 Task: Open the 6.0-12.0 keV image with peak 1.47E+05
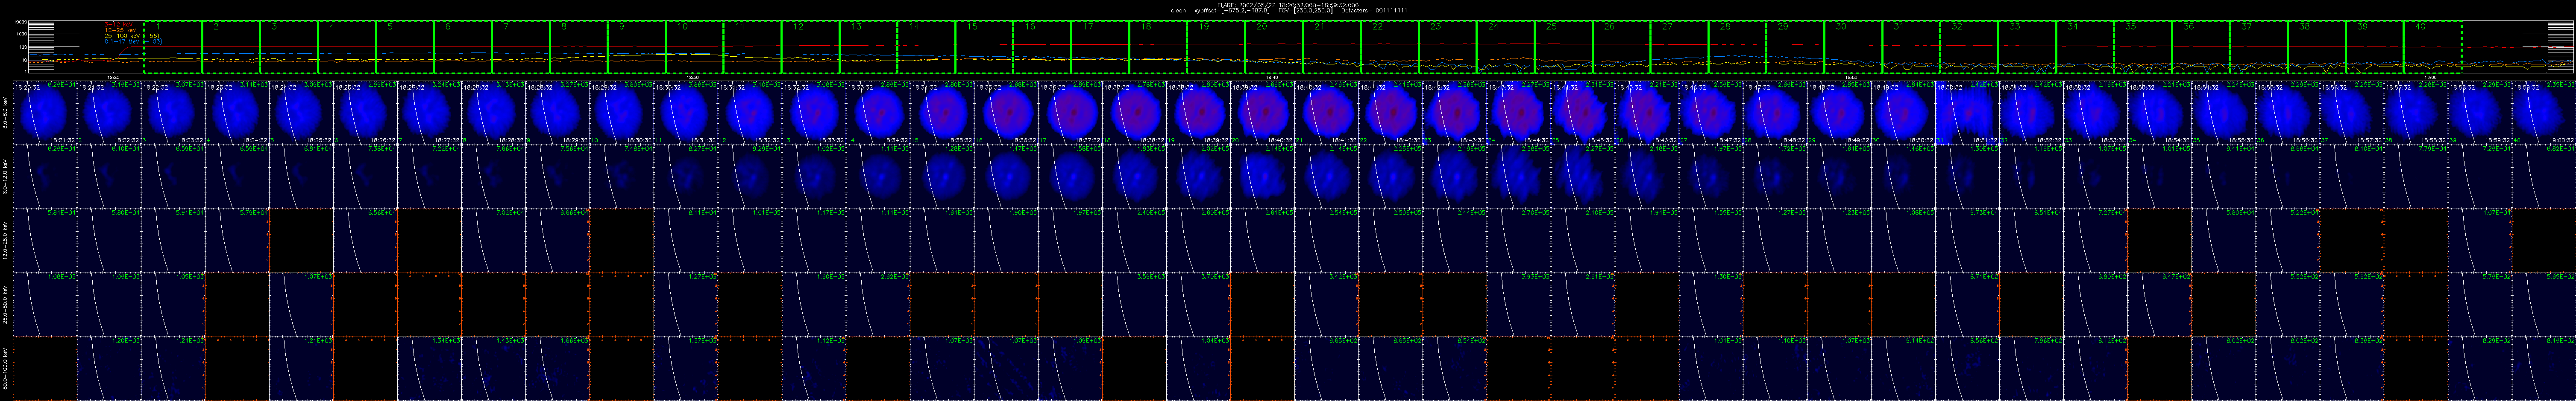tap(1006, 177)
